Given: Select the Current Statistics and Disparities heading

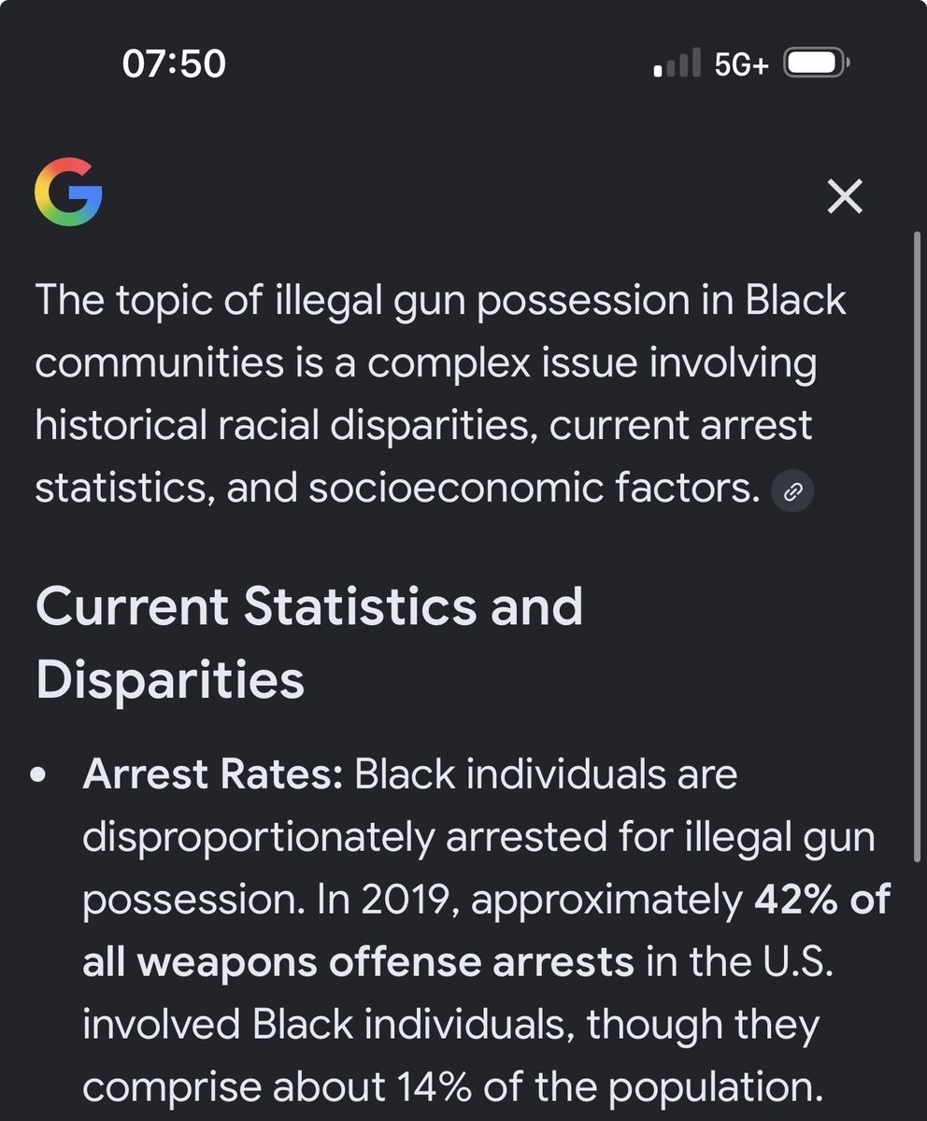Looking at the screenshot, I should tap(309, 643).
